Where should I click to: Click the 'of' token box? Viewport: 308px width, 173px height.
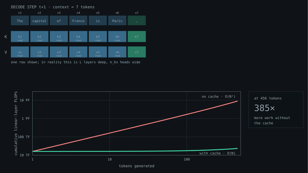(x=59, y=21)
